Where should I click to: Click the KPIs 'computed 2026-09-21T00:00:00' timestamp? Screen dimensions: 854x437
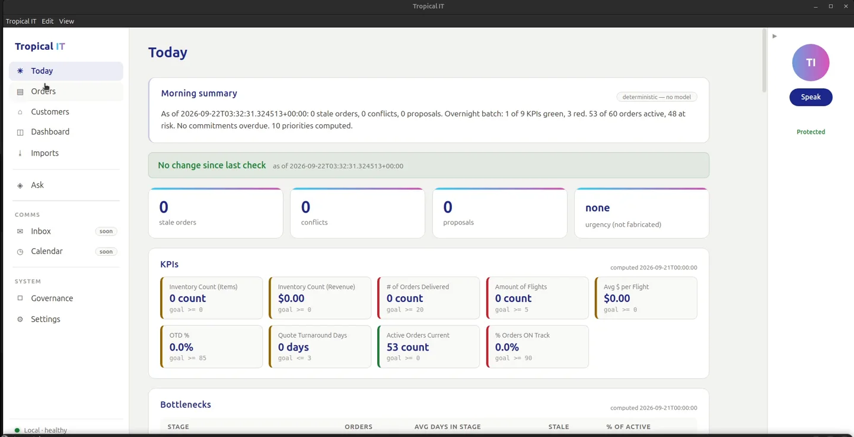654,268
